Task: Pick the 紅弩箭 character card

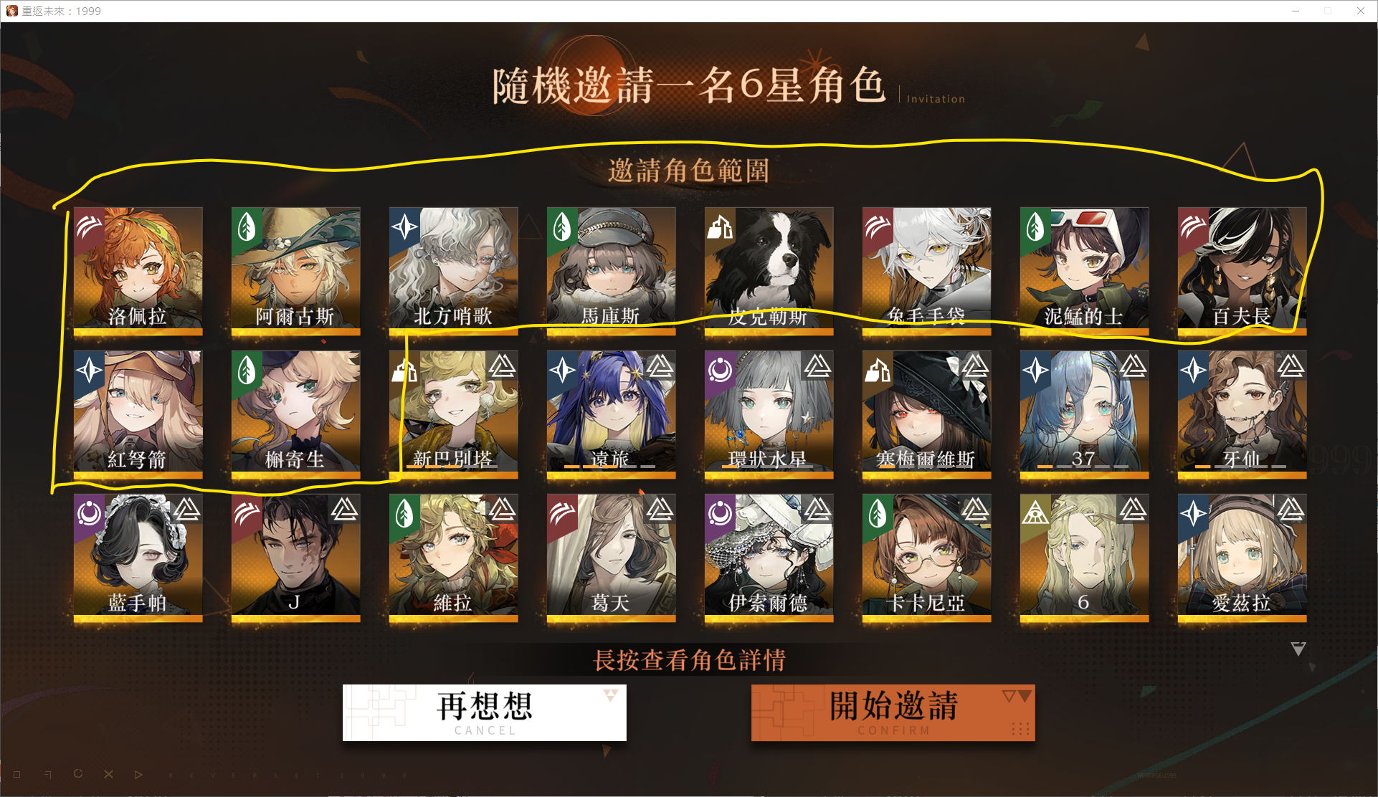Action: pos(138,414)
